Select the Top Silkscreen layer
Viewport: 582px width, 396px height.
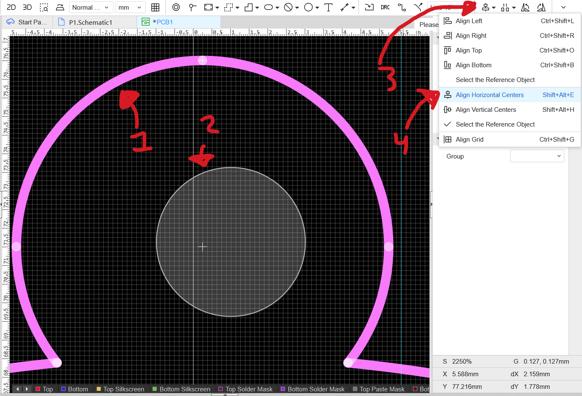(x=124, y=389)
